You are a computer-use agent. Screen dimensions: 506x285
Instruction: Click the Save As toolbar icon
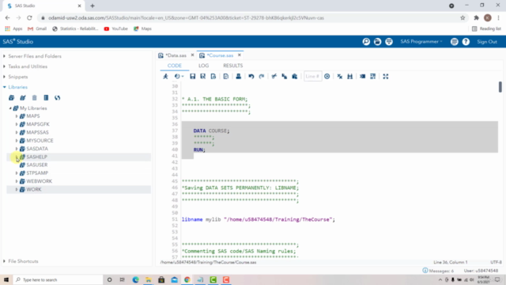click(203, 77)
